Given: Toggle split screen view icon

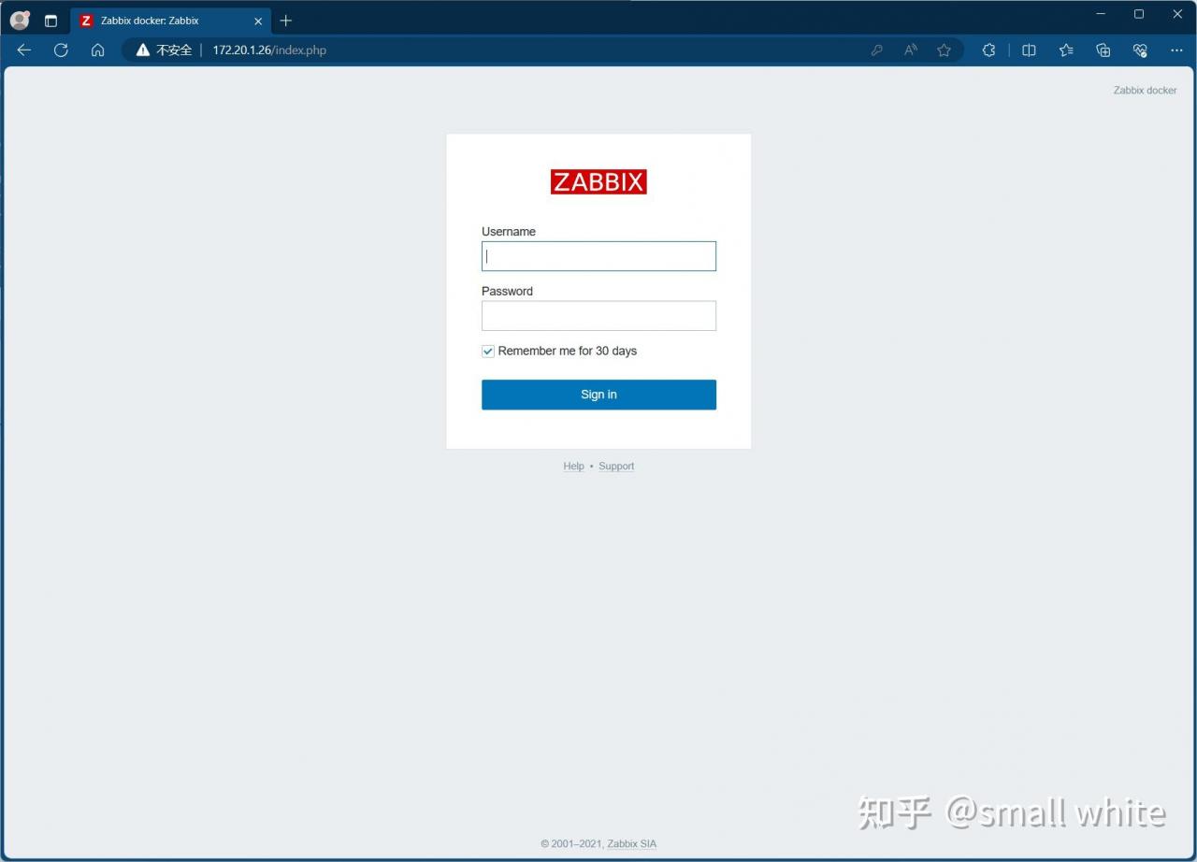Looking at the screenshot, I should [x=1029, y=50].
